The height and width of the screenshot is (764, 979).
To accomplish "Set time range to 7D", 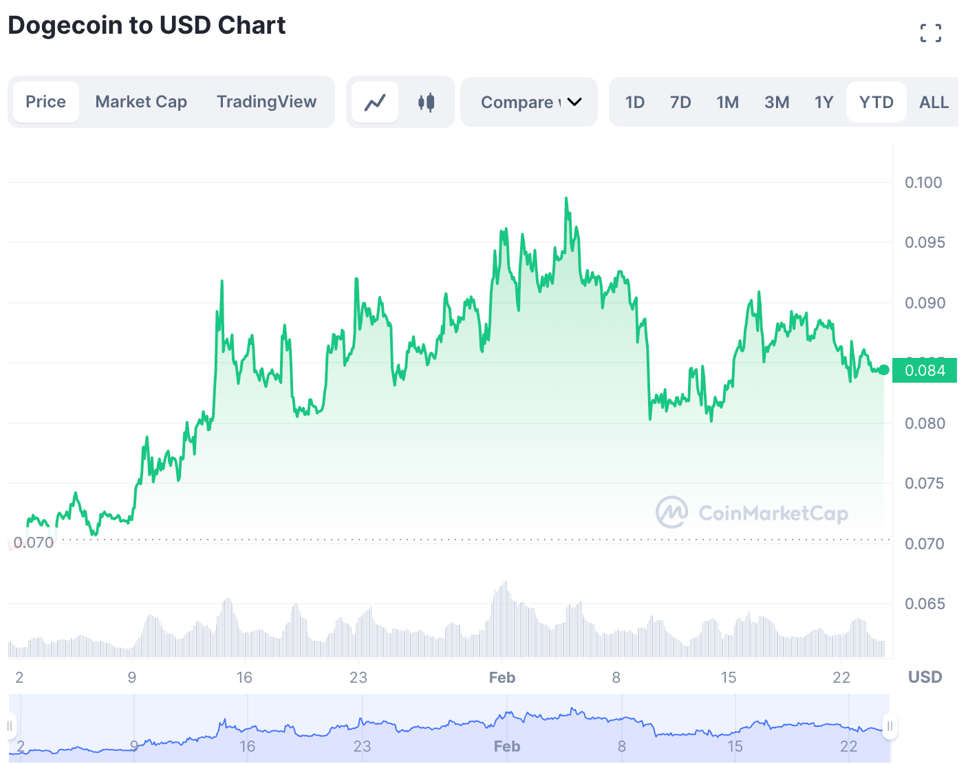I will [x=680, y=103].
